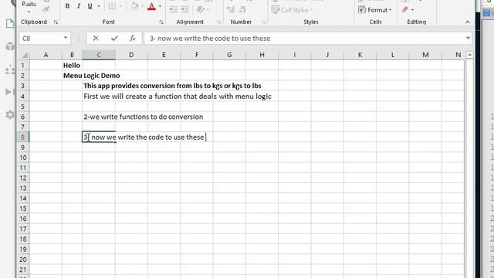The width and height of the screenshot is (494, 278).
Task: Open the Format menu in Cells group
Action: pyautogui.click(x=375, y=10)
